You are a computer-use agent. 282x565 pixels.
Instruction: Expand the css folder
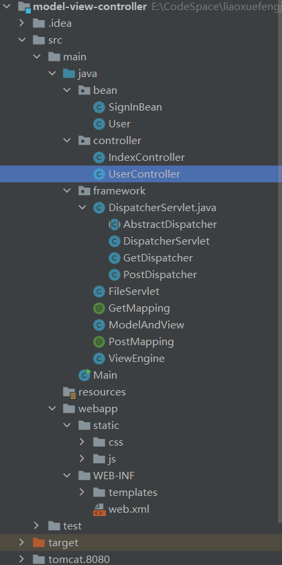pos(82,442)
